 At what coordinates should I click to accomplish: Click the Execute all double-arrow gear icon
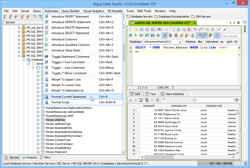(131, 35)
